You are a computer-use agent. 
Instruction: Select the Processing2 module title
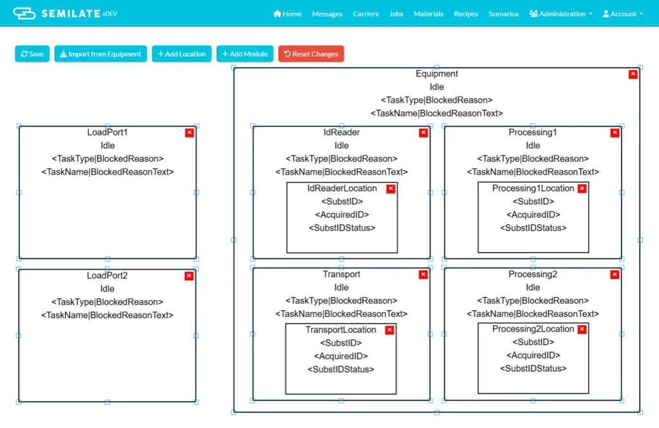click(532, 274)
